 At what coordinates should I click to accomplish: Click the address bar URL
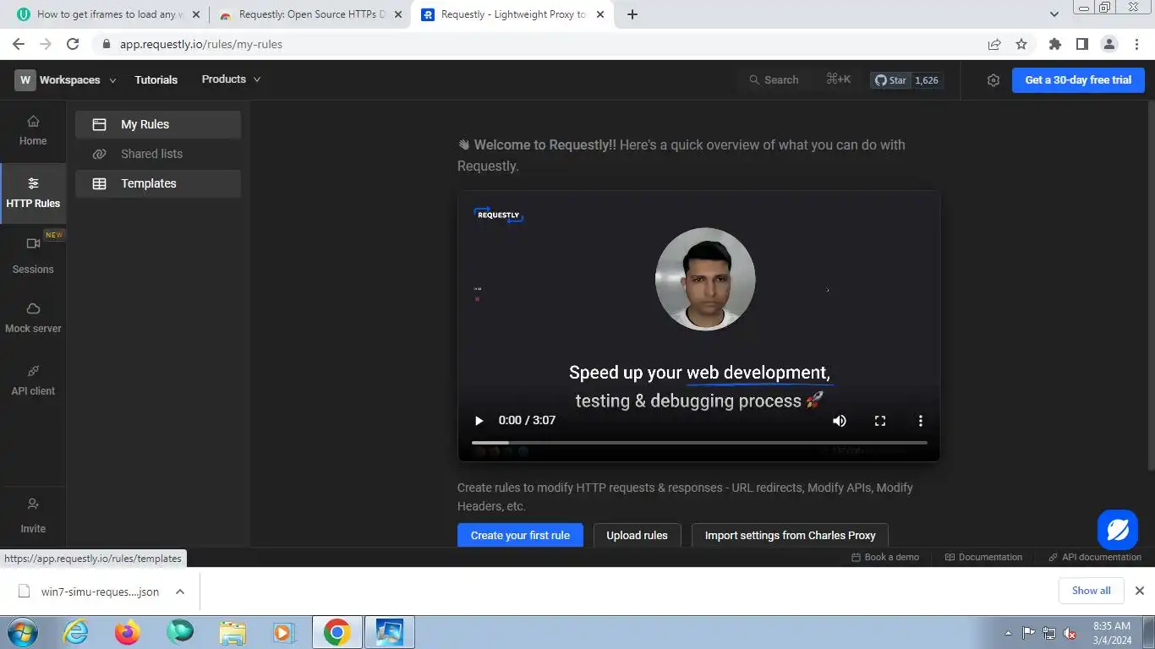(201, 44)
